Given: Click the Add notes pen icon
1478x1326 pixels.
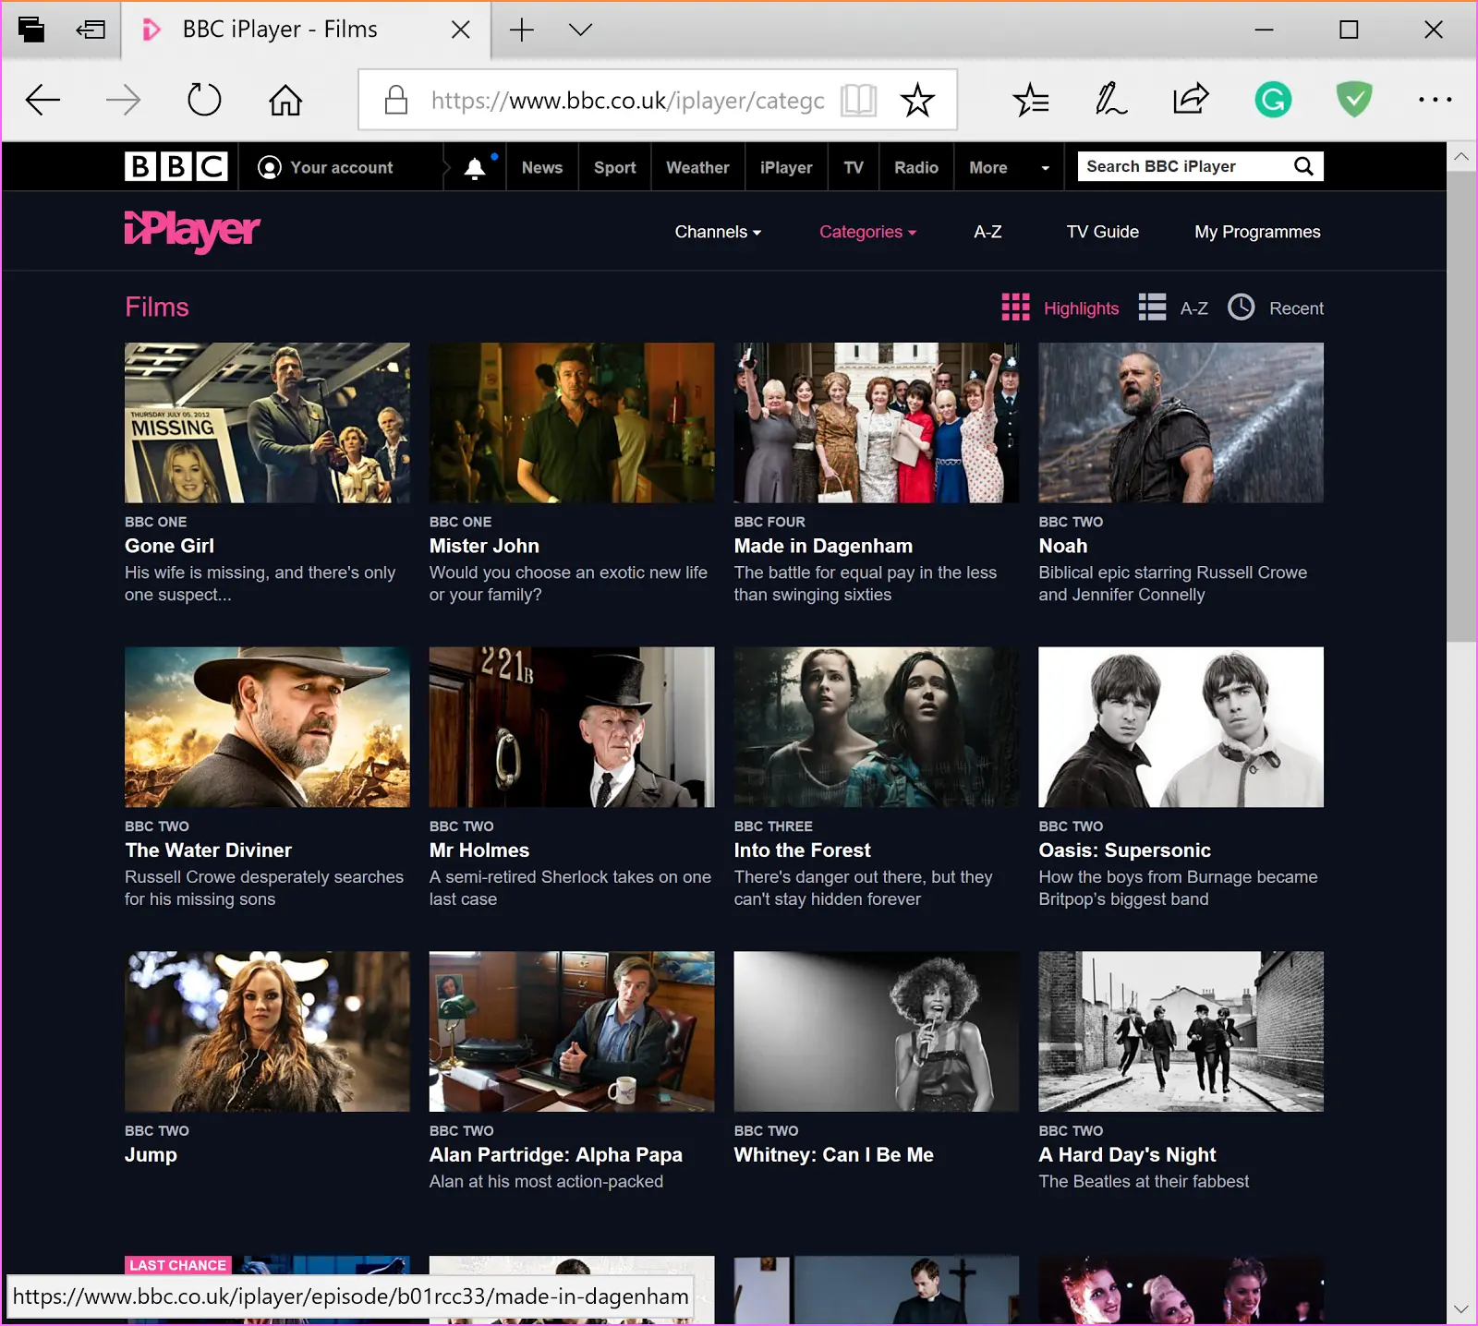Looking at the screenshot, I should pos(1110,100).
